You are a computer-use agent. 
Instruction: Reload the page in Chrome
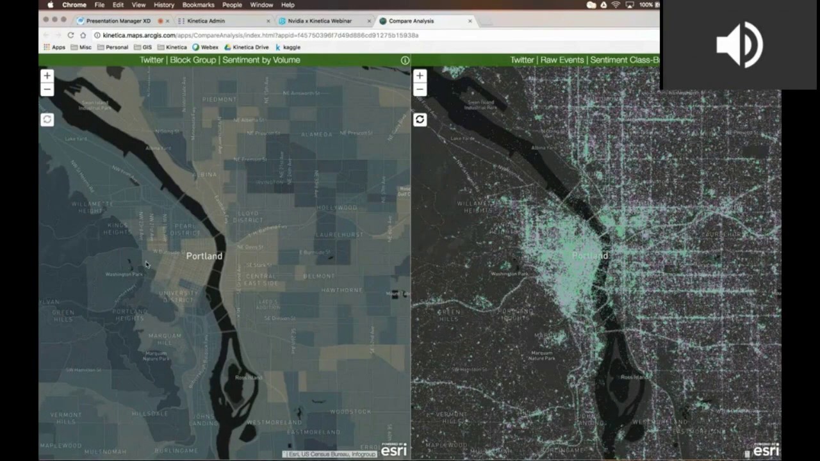(x=70, y=35)
